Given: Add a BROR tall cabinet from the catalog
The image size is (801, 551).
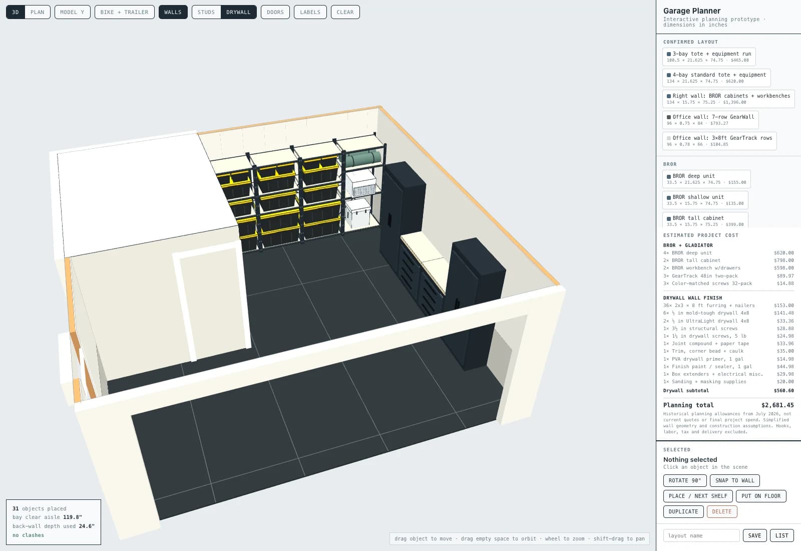Looking at the screenshot, I should click(x=705, y=220).
